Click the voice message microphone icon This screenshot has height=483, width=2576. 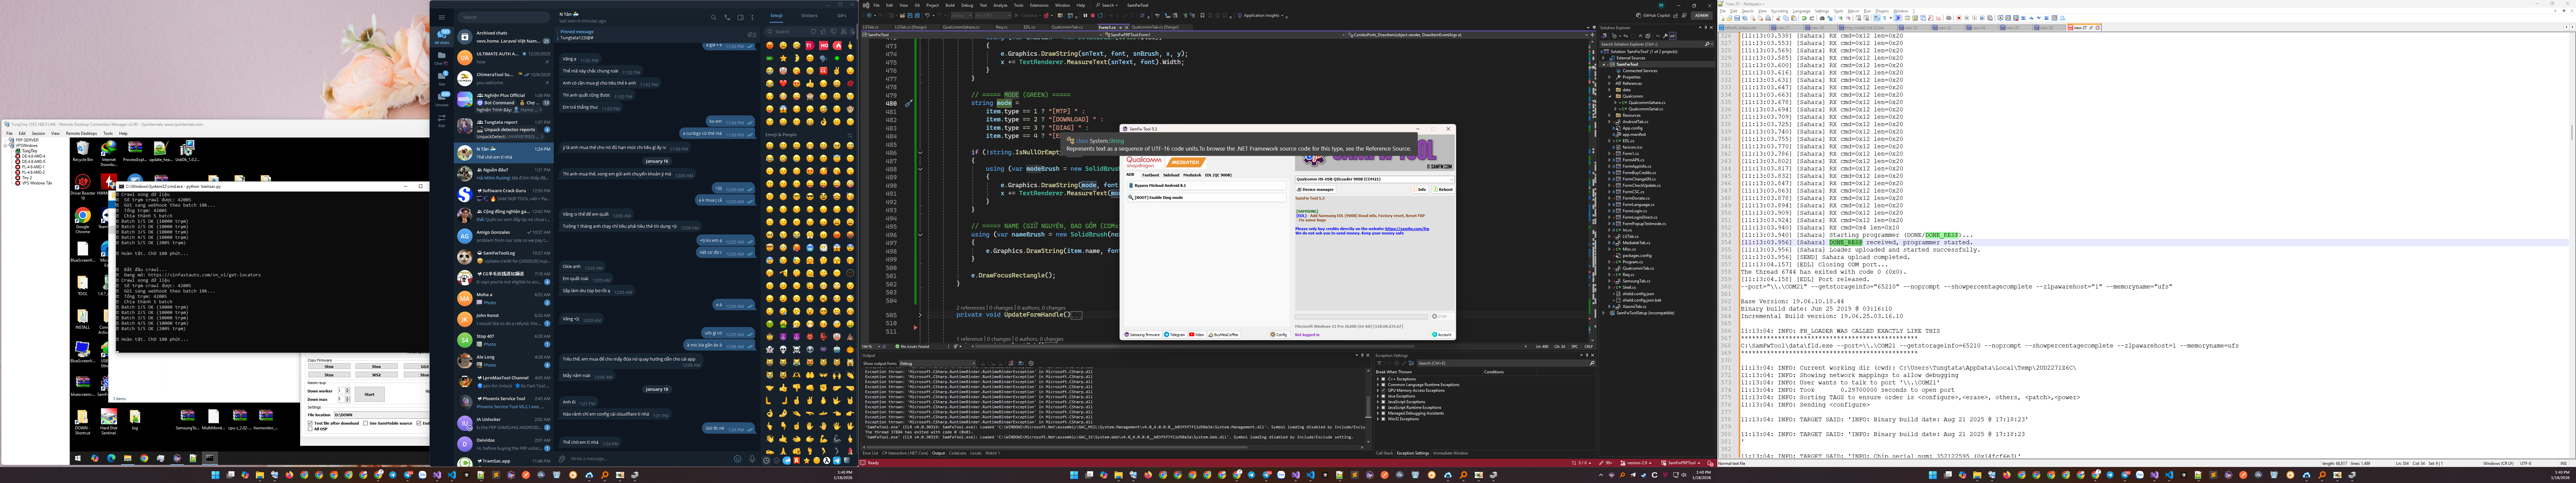[x=752, y=459]
